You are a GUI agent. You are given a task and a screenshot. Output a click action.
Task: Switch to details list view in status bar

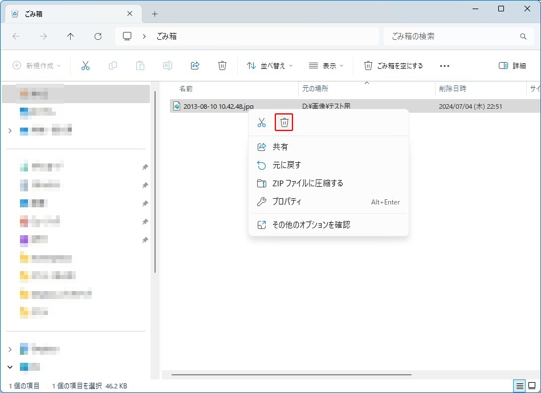[x=519, y=386]
